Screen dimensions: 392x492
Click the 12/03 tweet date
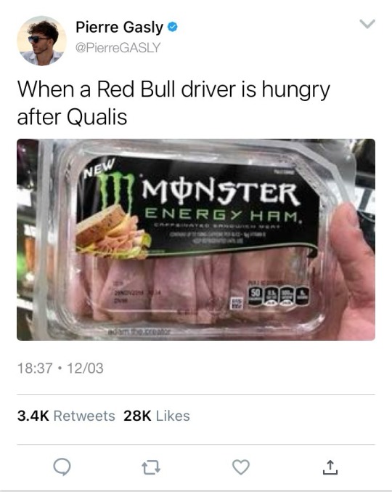85,368
